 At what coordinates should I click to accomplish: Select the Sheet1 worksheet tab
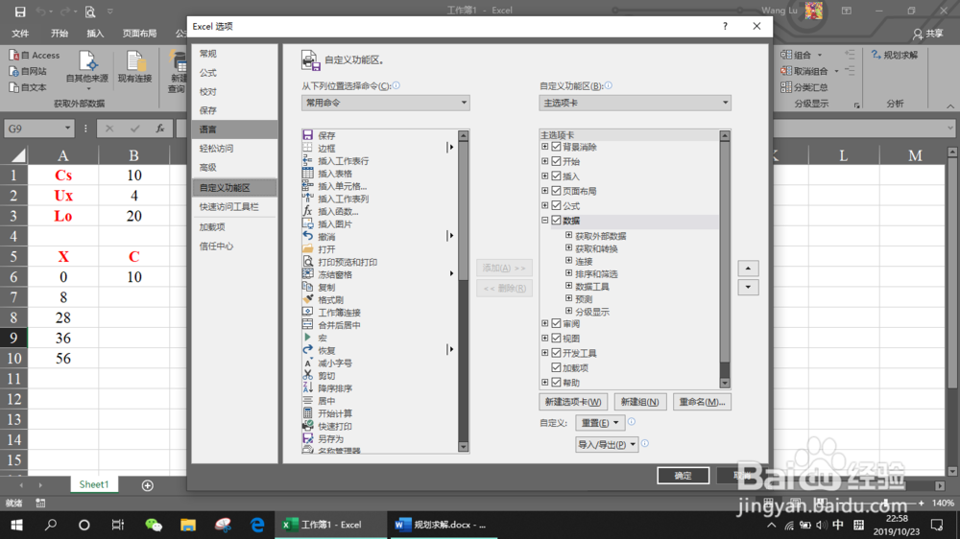click(94, 484)
